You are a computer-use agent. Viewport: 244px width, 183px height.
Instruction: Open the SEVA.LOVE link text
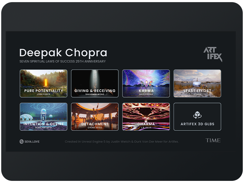pyautogui.click(x=32, y=142)
